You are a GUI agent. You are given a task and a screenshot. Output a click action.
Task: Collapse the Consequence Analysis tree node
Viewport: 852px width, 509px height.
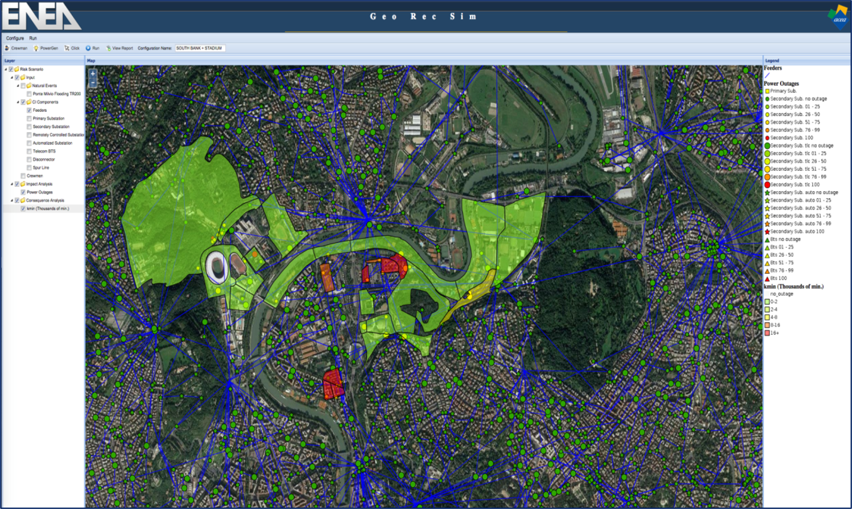(12, 201)
